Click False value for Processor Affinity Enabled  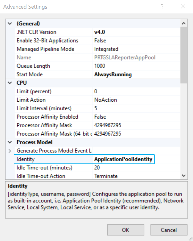pos(100,117)
